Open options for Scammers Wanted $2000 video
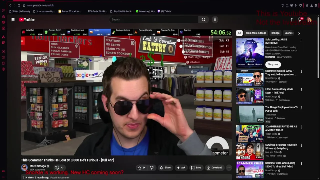The image size is (320, 180). (301, 71)
